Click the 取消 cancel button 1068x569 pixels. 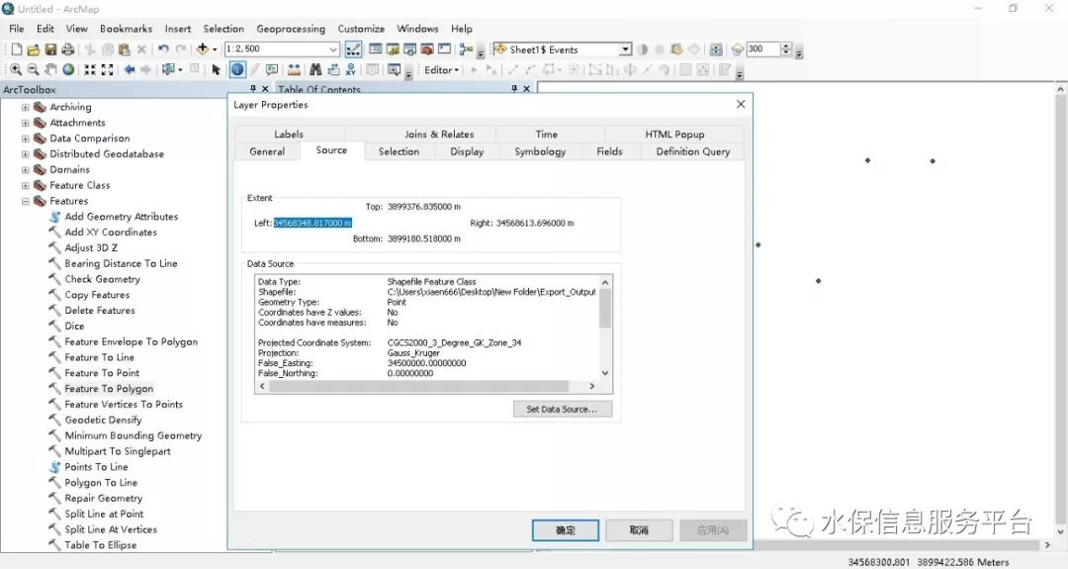639,530
